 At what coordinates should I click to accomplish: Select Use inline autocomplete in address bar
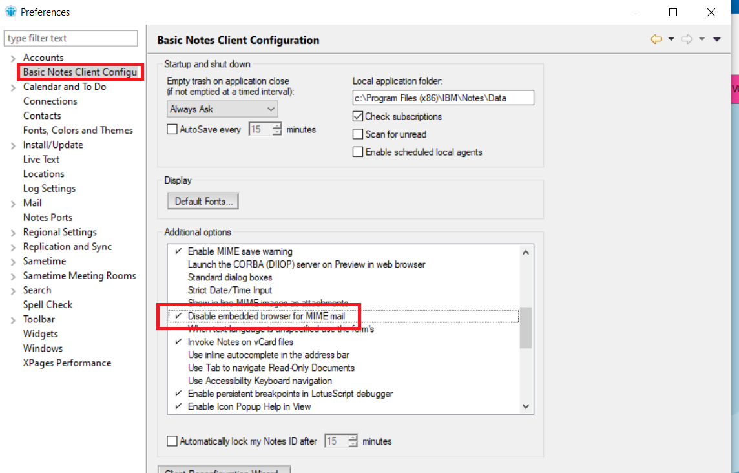coord(268,355)
